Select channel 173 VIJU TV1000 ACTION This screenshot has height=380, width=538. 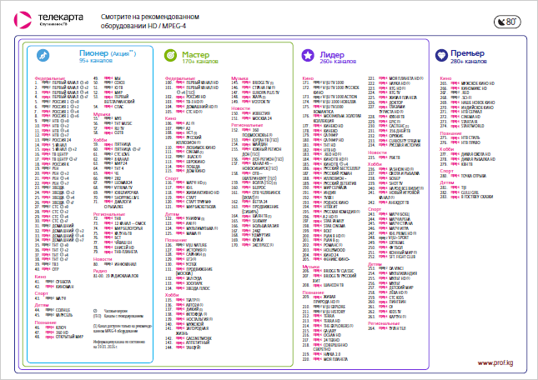click(329, 97)
